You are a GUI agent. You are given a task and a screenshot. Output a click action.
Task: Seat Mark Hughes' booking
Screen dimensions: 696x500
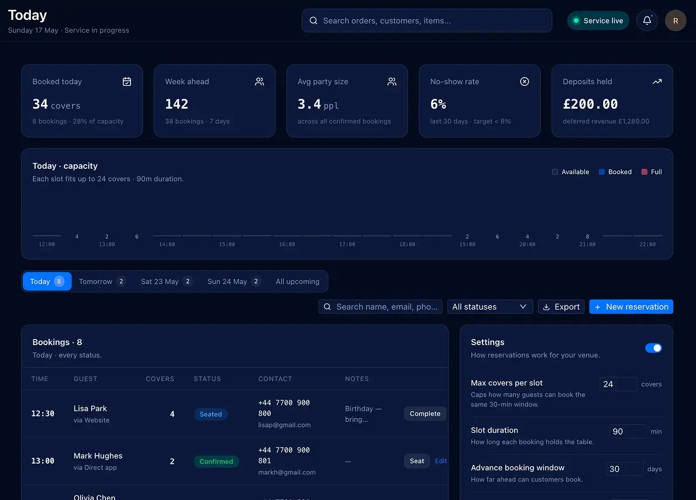tap(417, 461)
